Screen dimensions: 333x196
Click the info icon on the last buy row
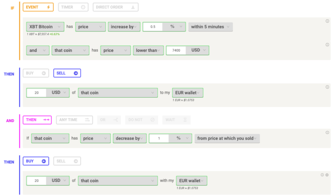[322, 175]
